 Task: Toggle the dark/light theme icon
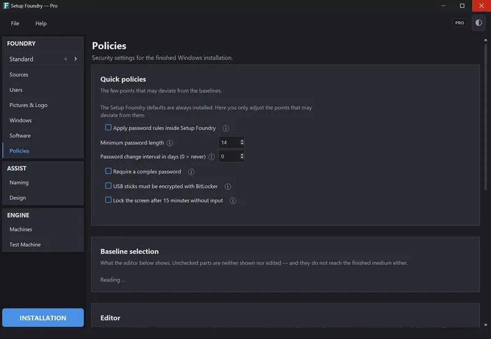click(479, 23)
